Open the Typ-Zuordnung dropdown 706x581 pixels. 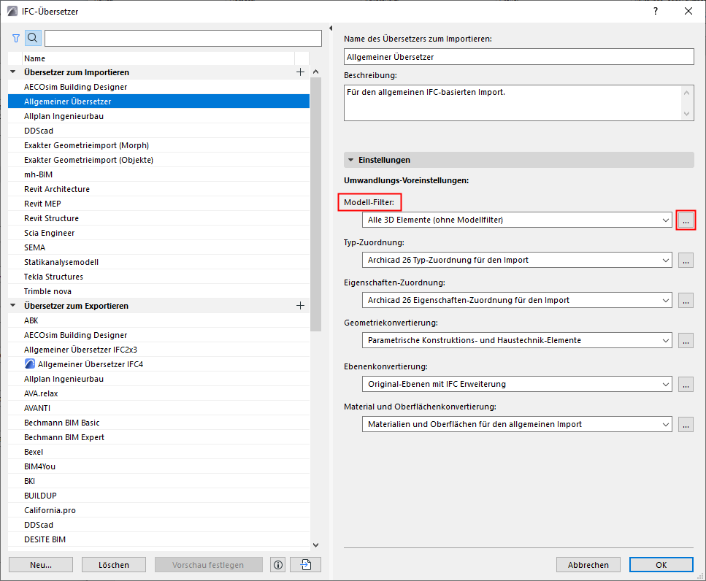tap(517, 260)
